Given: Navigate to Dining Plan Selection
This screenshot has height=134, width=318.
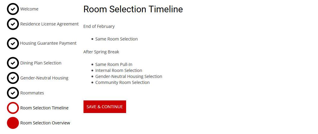Looking at the screenshot, I should click(41, 63).
